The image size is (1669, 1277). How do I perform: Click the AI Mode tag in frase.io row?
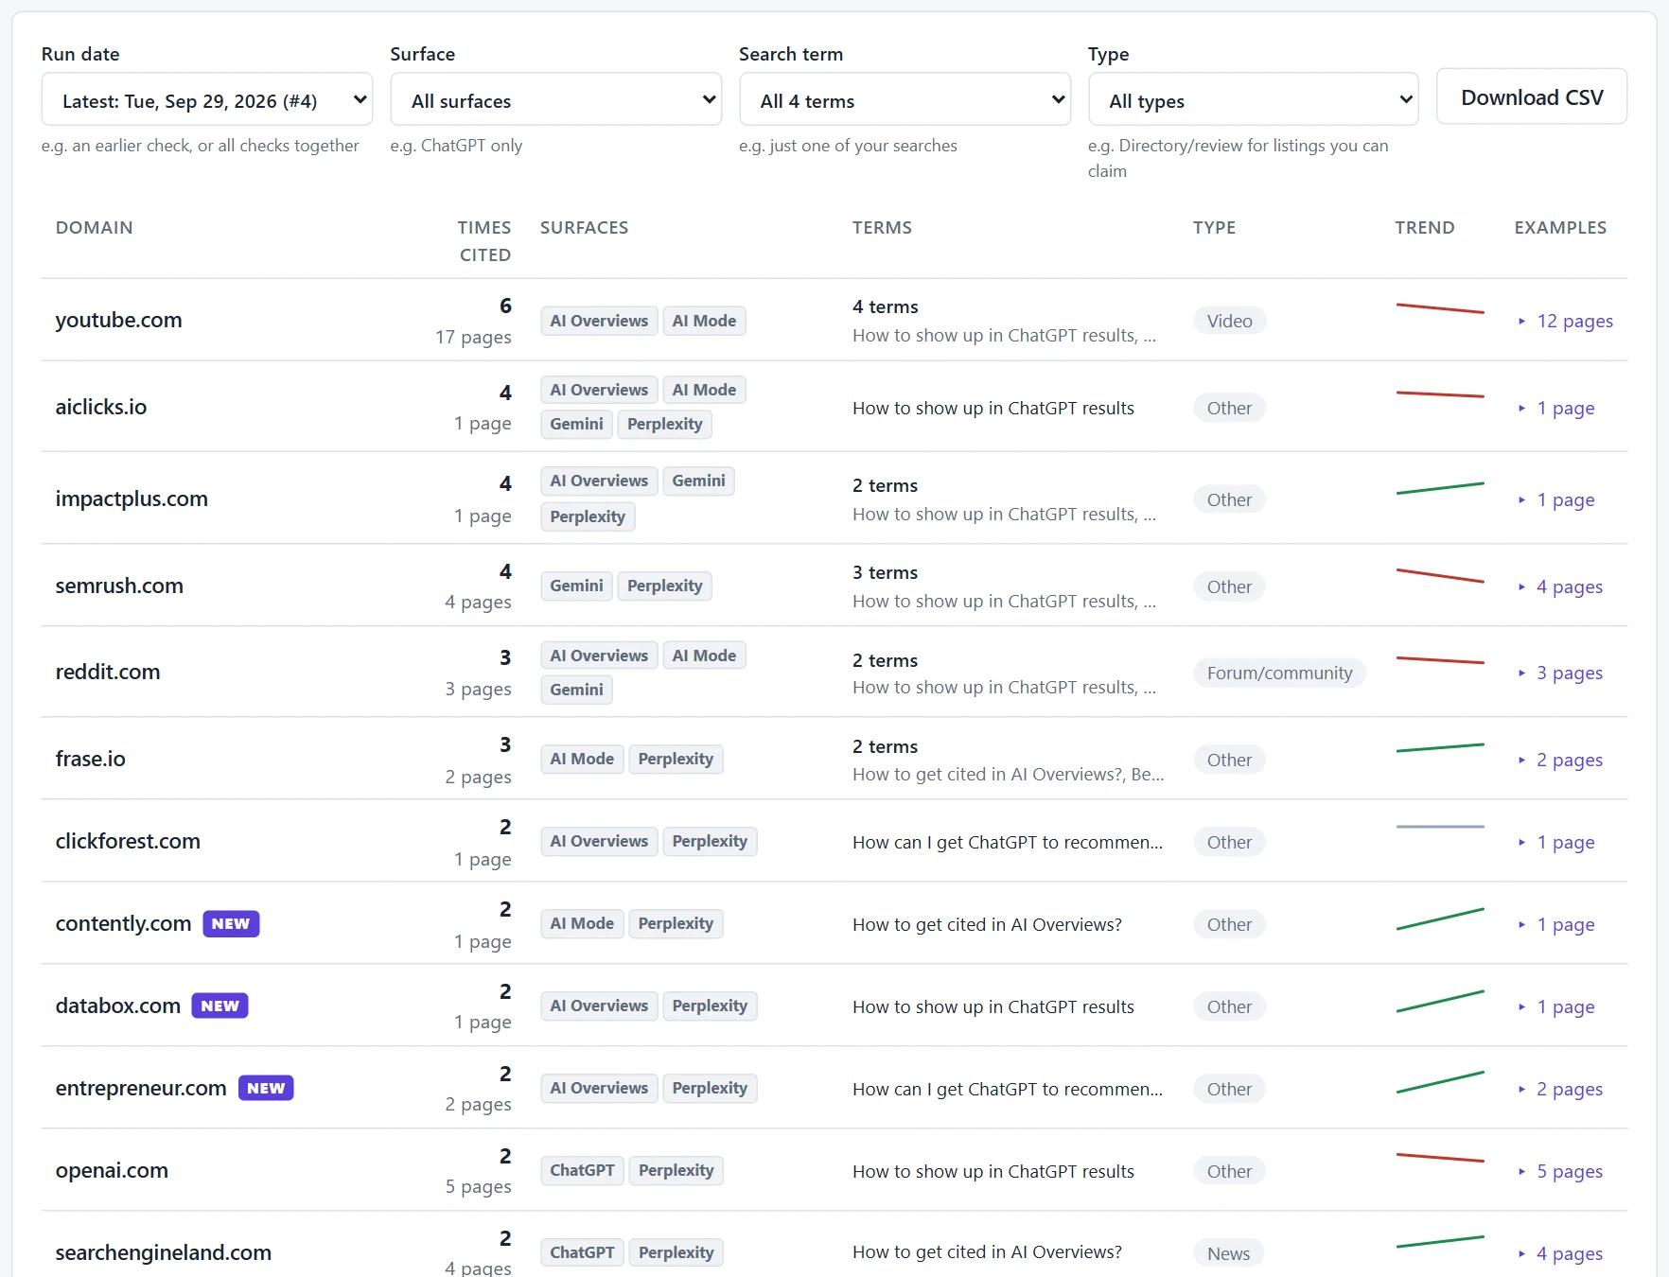point(582,760)
